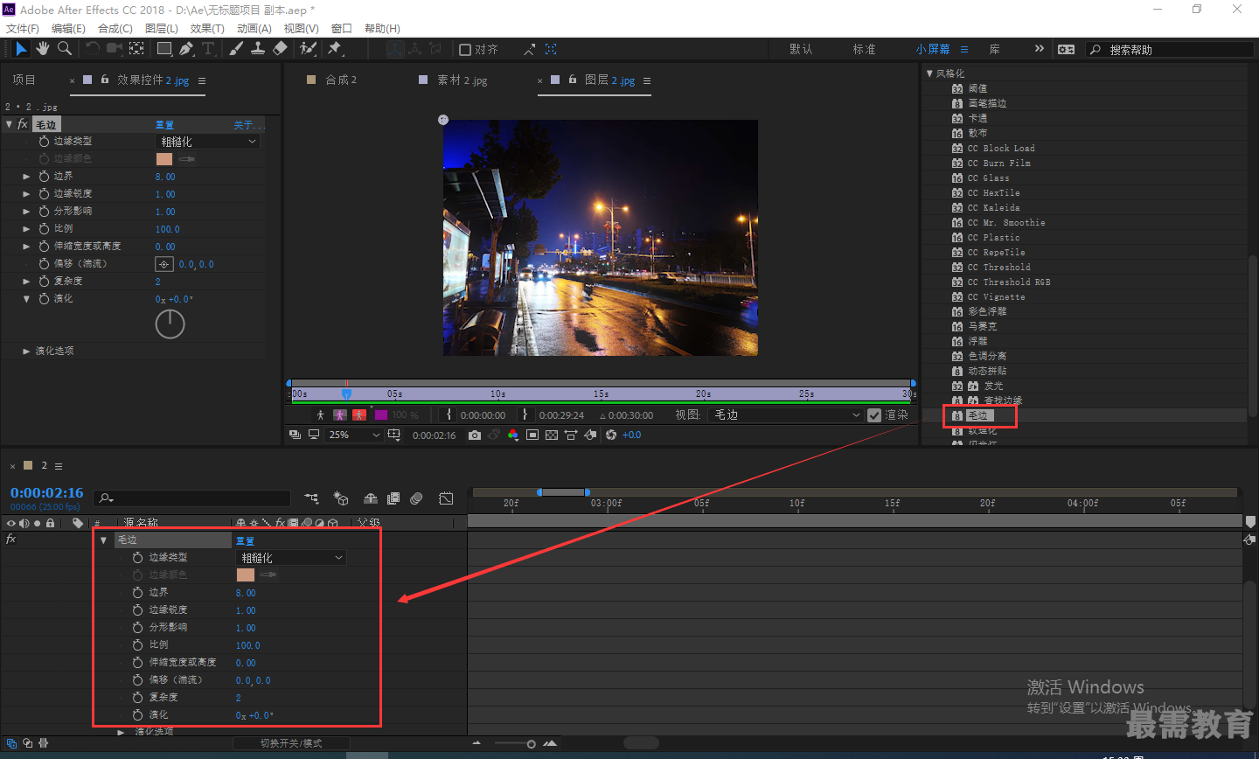The height and width of the screenshot is (759, 1259).
Task: Open the 视图 毛边 view dropdown
Action: pyautogui.click(x=787, y=415)
